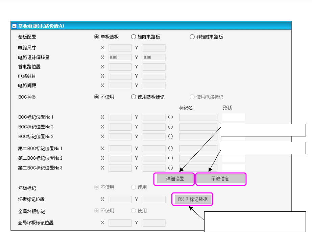312x232 pixels.
Task: Click BOC标记位置No.1 标记名 field
Action: point(198,117)
